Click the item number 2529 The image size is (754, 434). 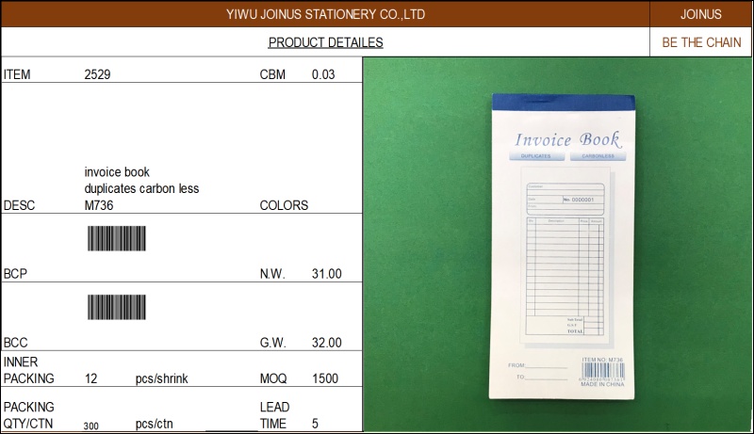97,74
